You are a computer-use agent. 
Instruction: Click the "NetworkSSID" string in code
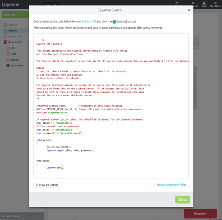pyautogui.click(x=62, y=130)
